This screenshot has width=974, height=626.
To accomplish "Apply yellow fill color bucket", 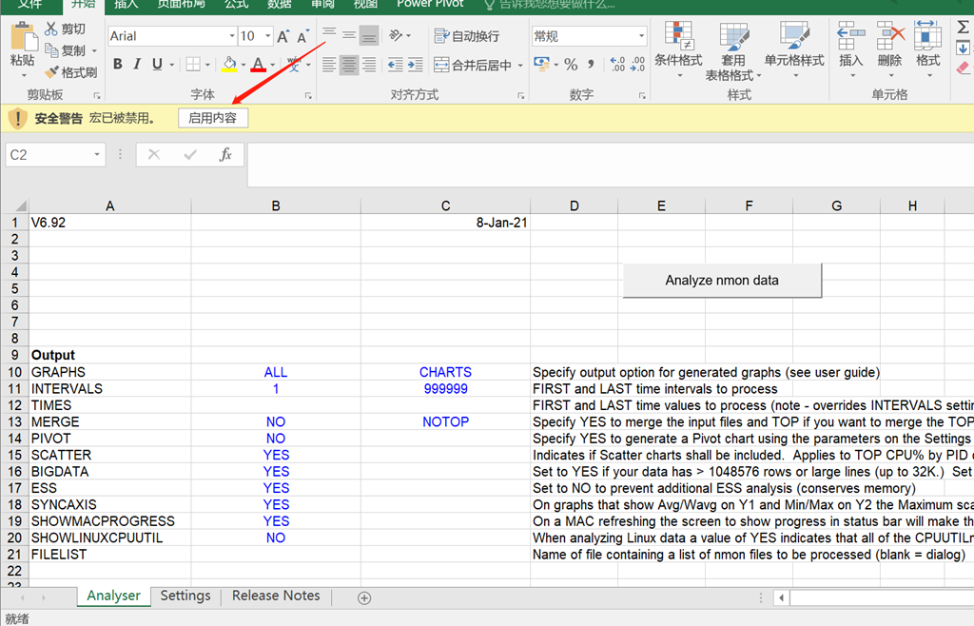I will 229,64.
